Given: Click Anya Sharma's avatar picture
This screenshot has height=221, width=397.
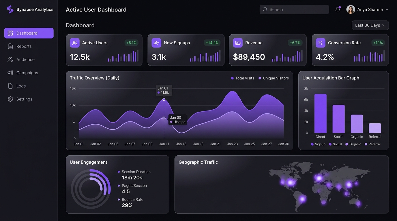Looking at the screenshot, I should 351,9.
